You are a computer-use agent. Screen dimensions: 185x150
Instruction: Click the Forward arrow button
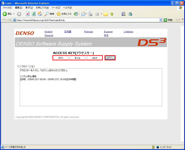point(19,14)
